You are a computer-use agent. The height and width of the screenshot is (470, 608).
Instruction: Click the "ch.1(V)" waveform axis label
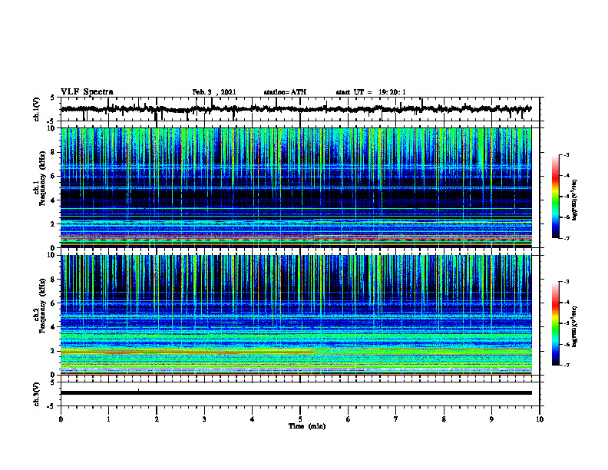point(37,109)
